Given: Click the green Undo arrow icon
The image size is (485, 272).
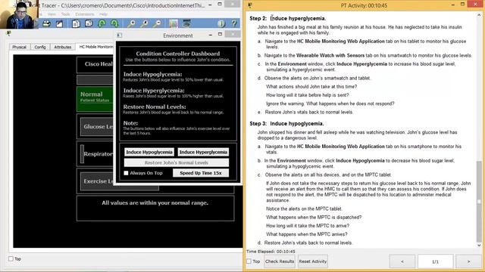Looking at the screenshot, I should (x=102, y=23).
